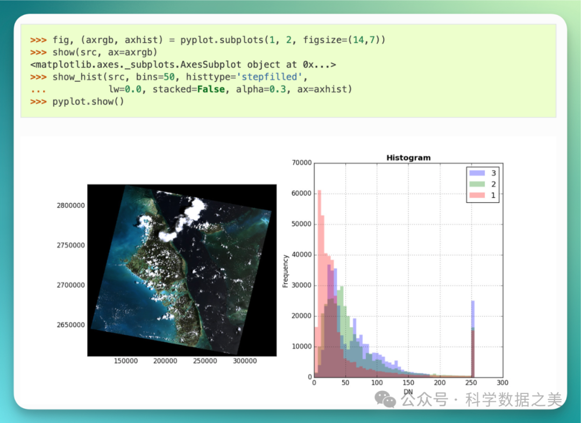Image resolution: width=581 pixels, height=423 pixels.
Task: Click the red legend swatch for band 1
Action: tap(477, 195)
